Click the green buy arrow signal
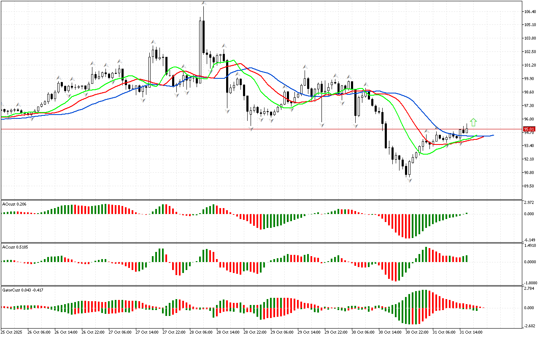The height and width of the screenshot is (337, 540). [473, 123]
